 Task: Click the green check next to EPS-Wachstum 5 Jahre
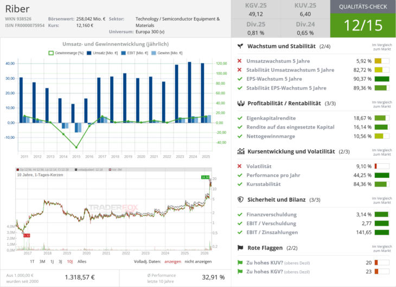[240, 79]
